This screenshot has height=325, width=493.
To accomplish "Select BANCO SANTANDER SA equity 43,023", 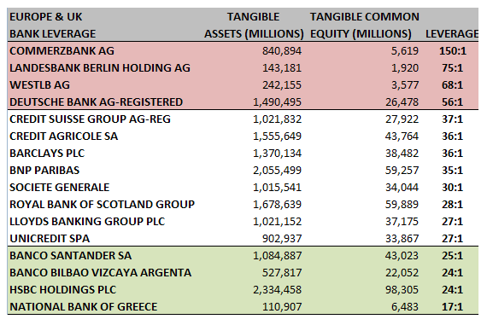I will [x=402, y=256].
